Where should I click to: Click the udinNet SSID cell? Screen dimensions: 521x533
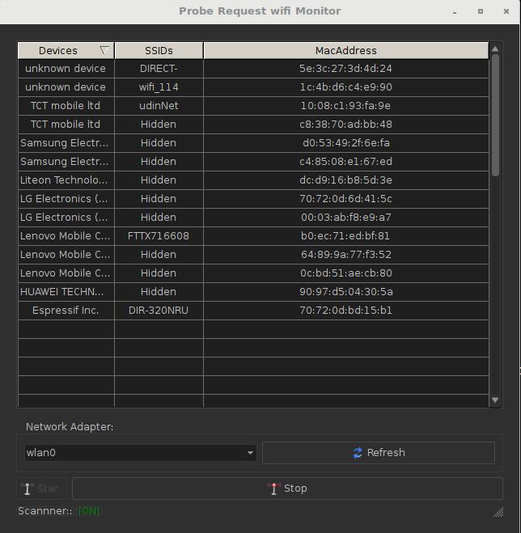pos(159,106)
